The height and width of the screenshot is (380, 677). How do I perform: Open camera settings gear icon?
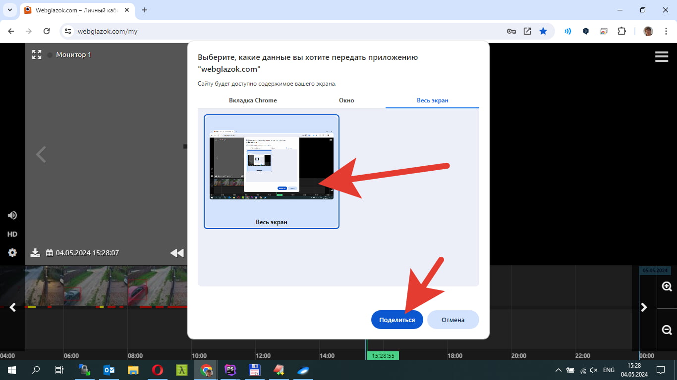(x=12, y=253)
